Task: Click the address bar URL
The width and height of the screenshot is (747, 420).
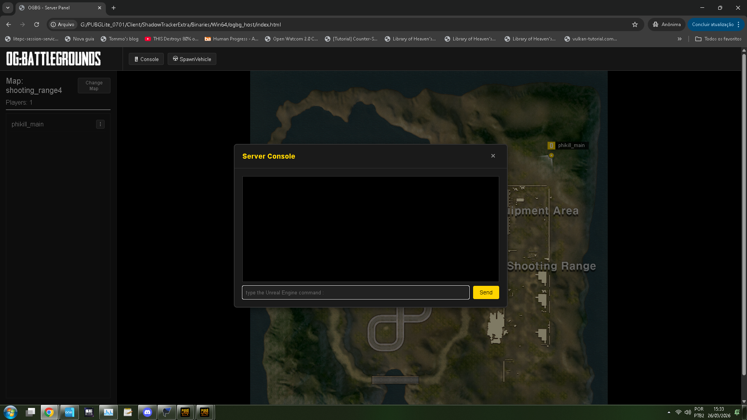Action: (x=181, y=24)
